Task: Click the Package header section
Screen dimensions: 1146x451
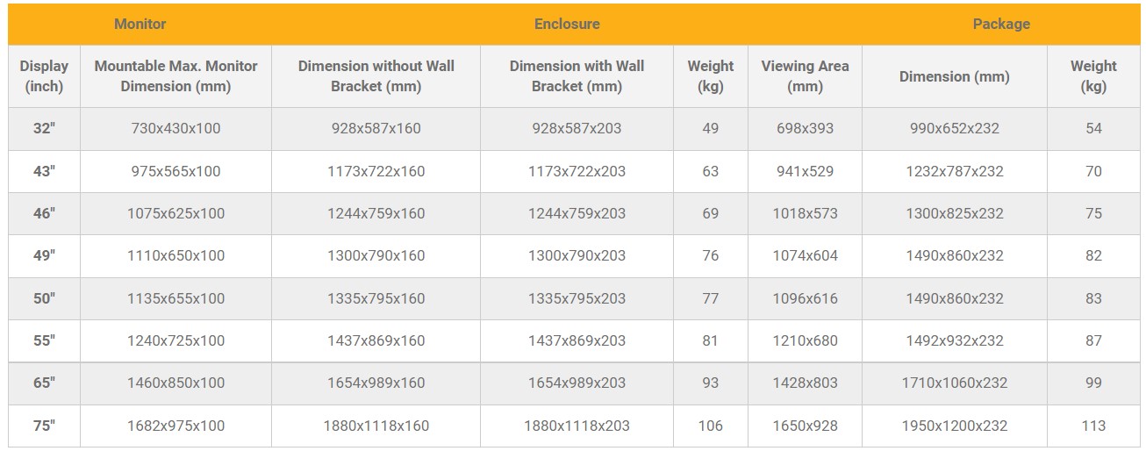Action: [1001, 24]
